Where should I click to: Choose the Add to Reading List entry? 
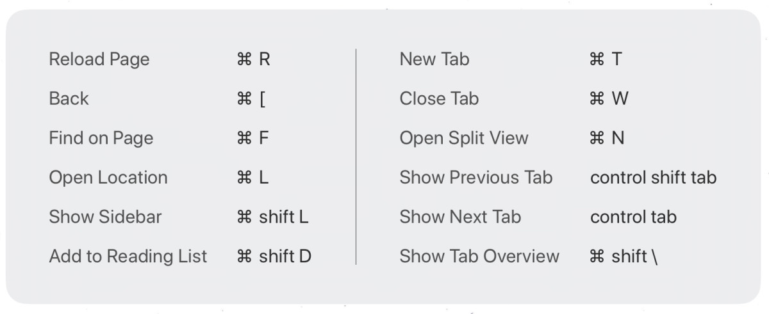pos(128,256)
